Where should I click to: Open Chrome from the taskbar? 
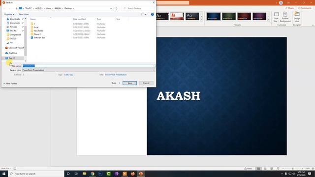pos(93,174)
